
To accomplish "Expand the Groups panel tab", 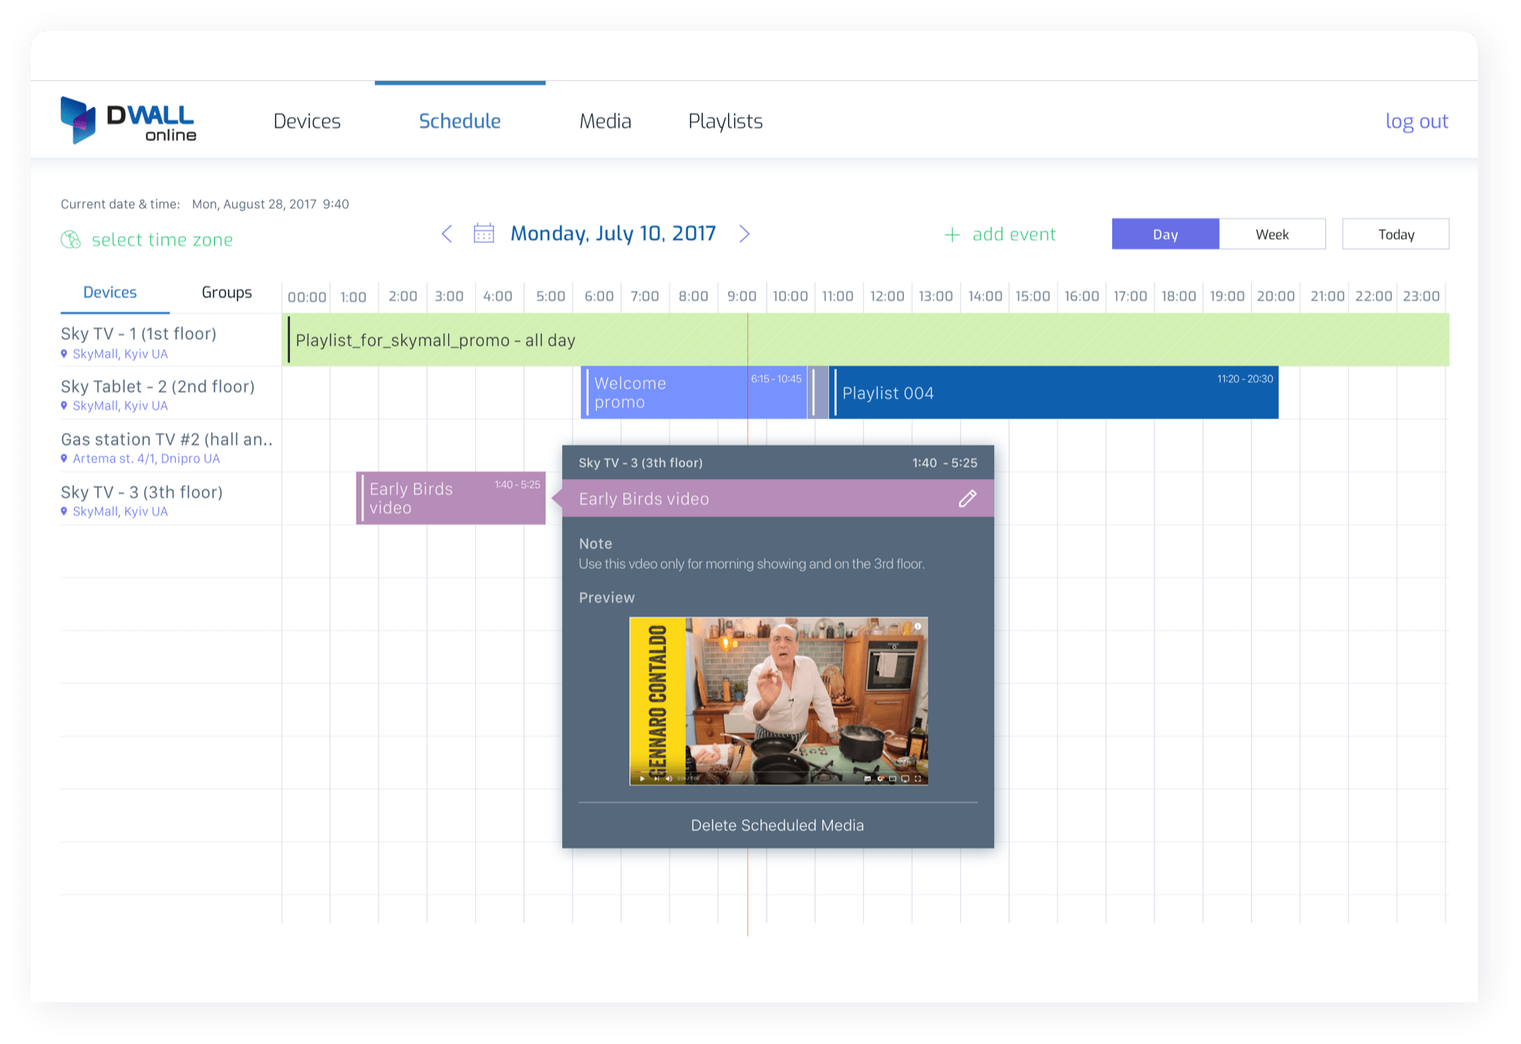I will click(x=226, y=292).
